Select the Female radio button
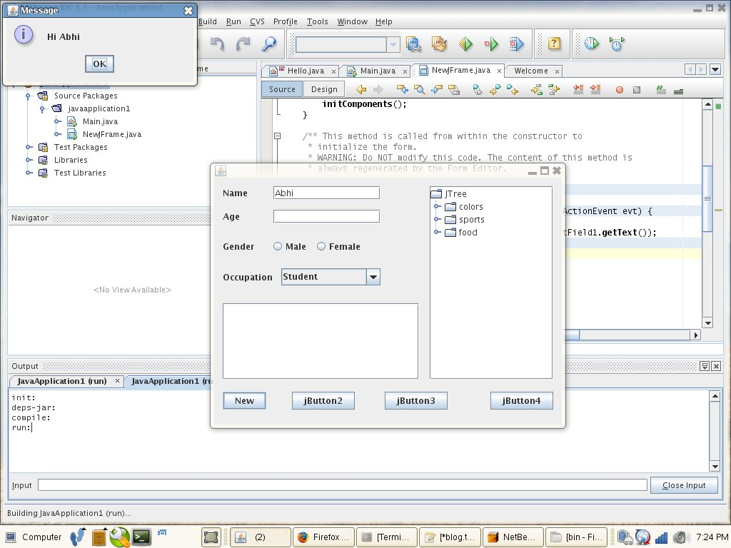Image resolution: width=731 pixels, height=548 pixels. click(321, 246)
